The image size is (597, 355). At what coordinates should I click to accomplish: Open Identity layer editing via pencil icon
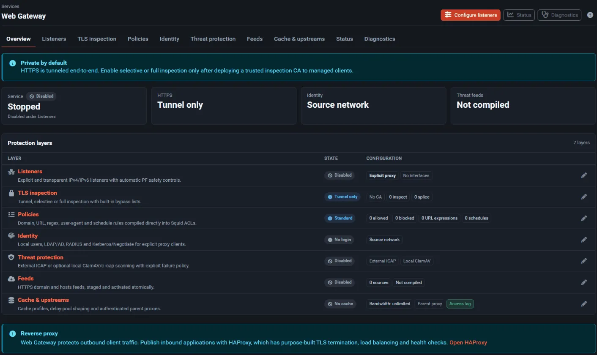click(x=584, y=240)
